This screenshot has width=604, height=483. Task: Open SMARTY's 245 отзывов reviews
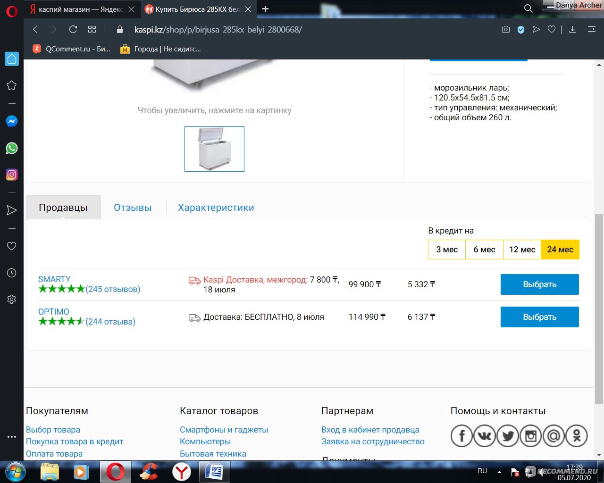pyautogui.click(x=113, y=289)
